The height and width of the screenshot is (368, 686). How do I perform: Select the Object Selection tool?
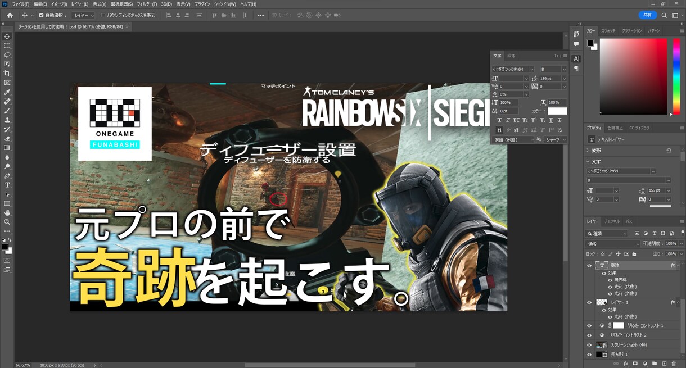pyautogui.click(x=7, y=64)
